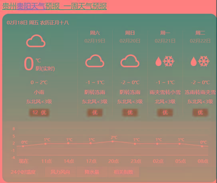Select the 现在 0°C point on chart
This screenshot has height=183, width=217.
pyautogui.click(x=23, y=146)
